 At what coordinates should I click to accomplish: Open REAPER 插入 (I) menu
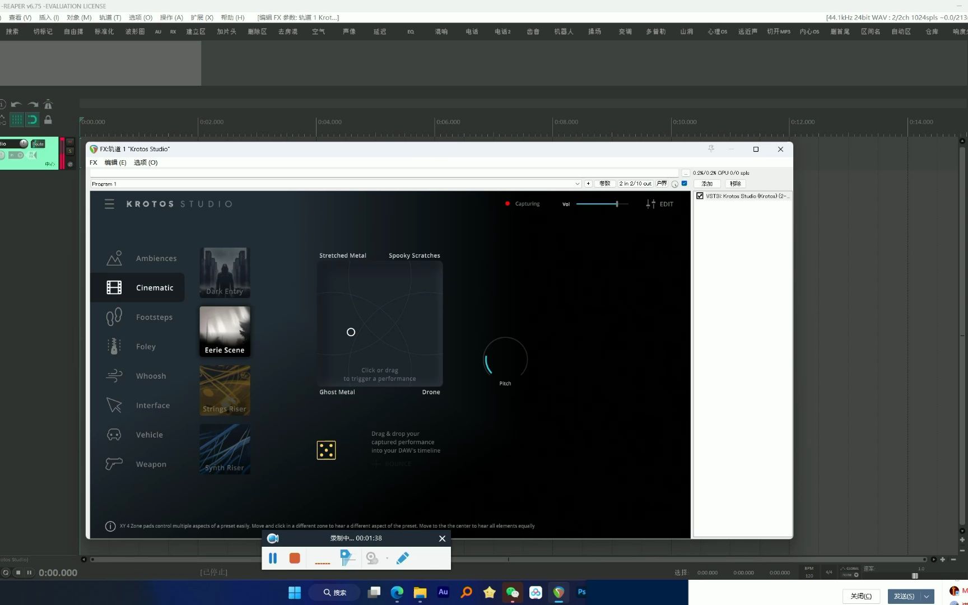[x=49, y=17]
